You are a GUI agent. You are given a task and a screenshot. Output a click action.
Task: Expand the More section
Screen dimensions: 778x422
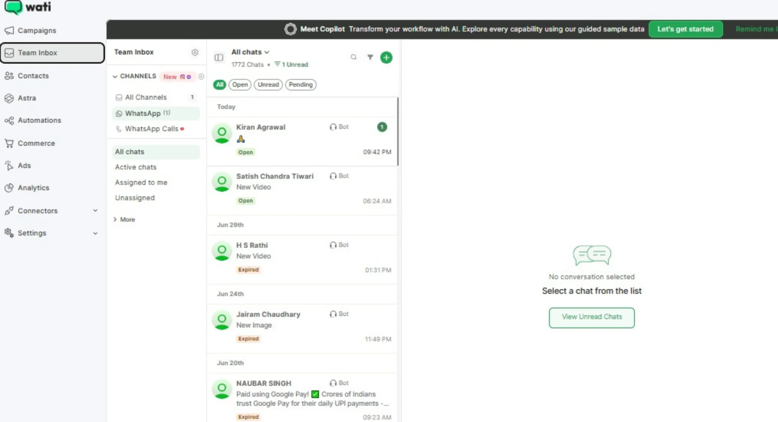coord(124,220)
